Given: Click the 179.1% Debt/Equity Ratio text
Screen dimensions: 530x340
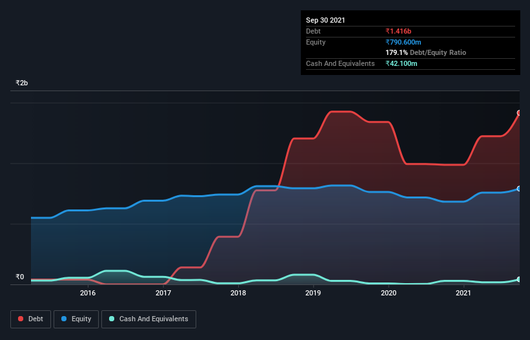Looking at the screenshot, I should pos(426,52).
